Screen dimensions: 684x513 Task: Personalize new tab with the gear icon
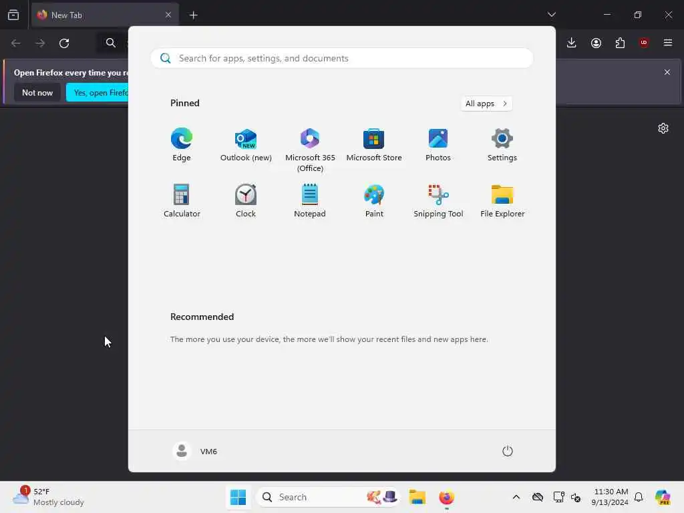[x=663, y=128]
